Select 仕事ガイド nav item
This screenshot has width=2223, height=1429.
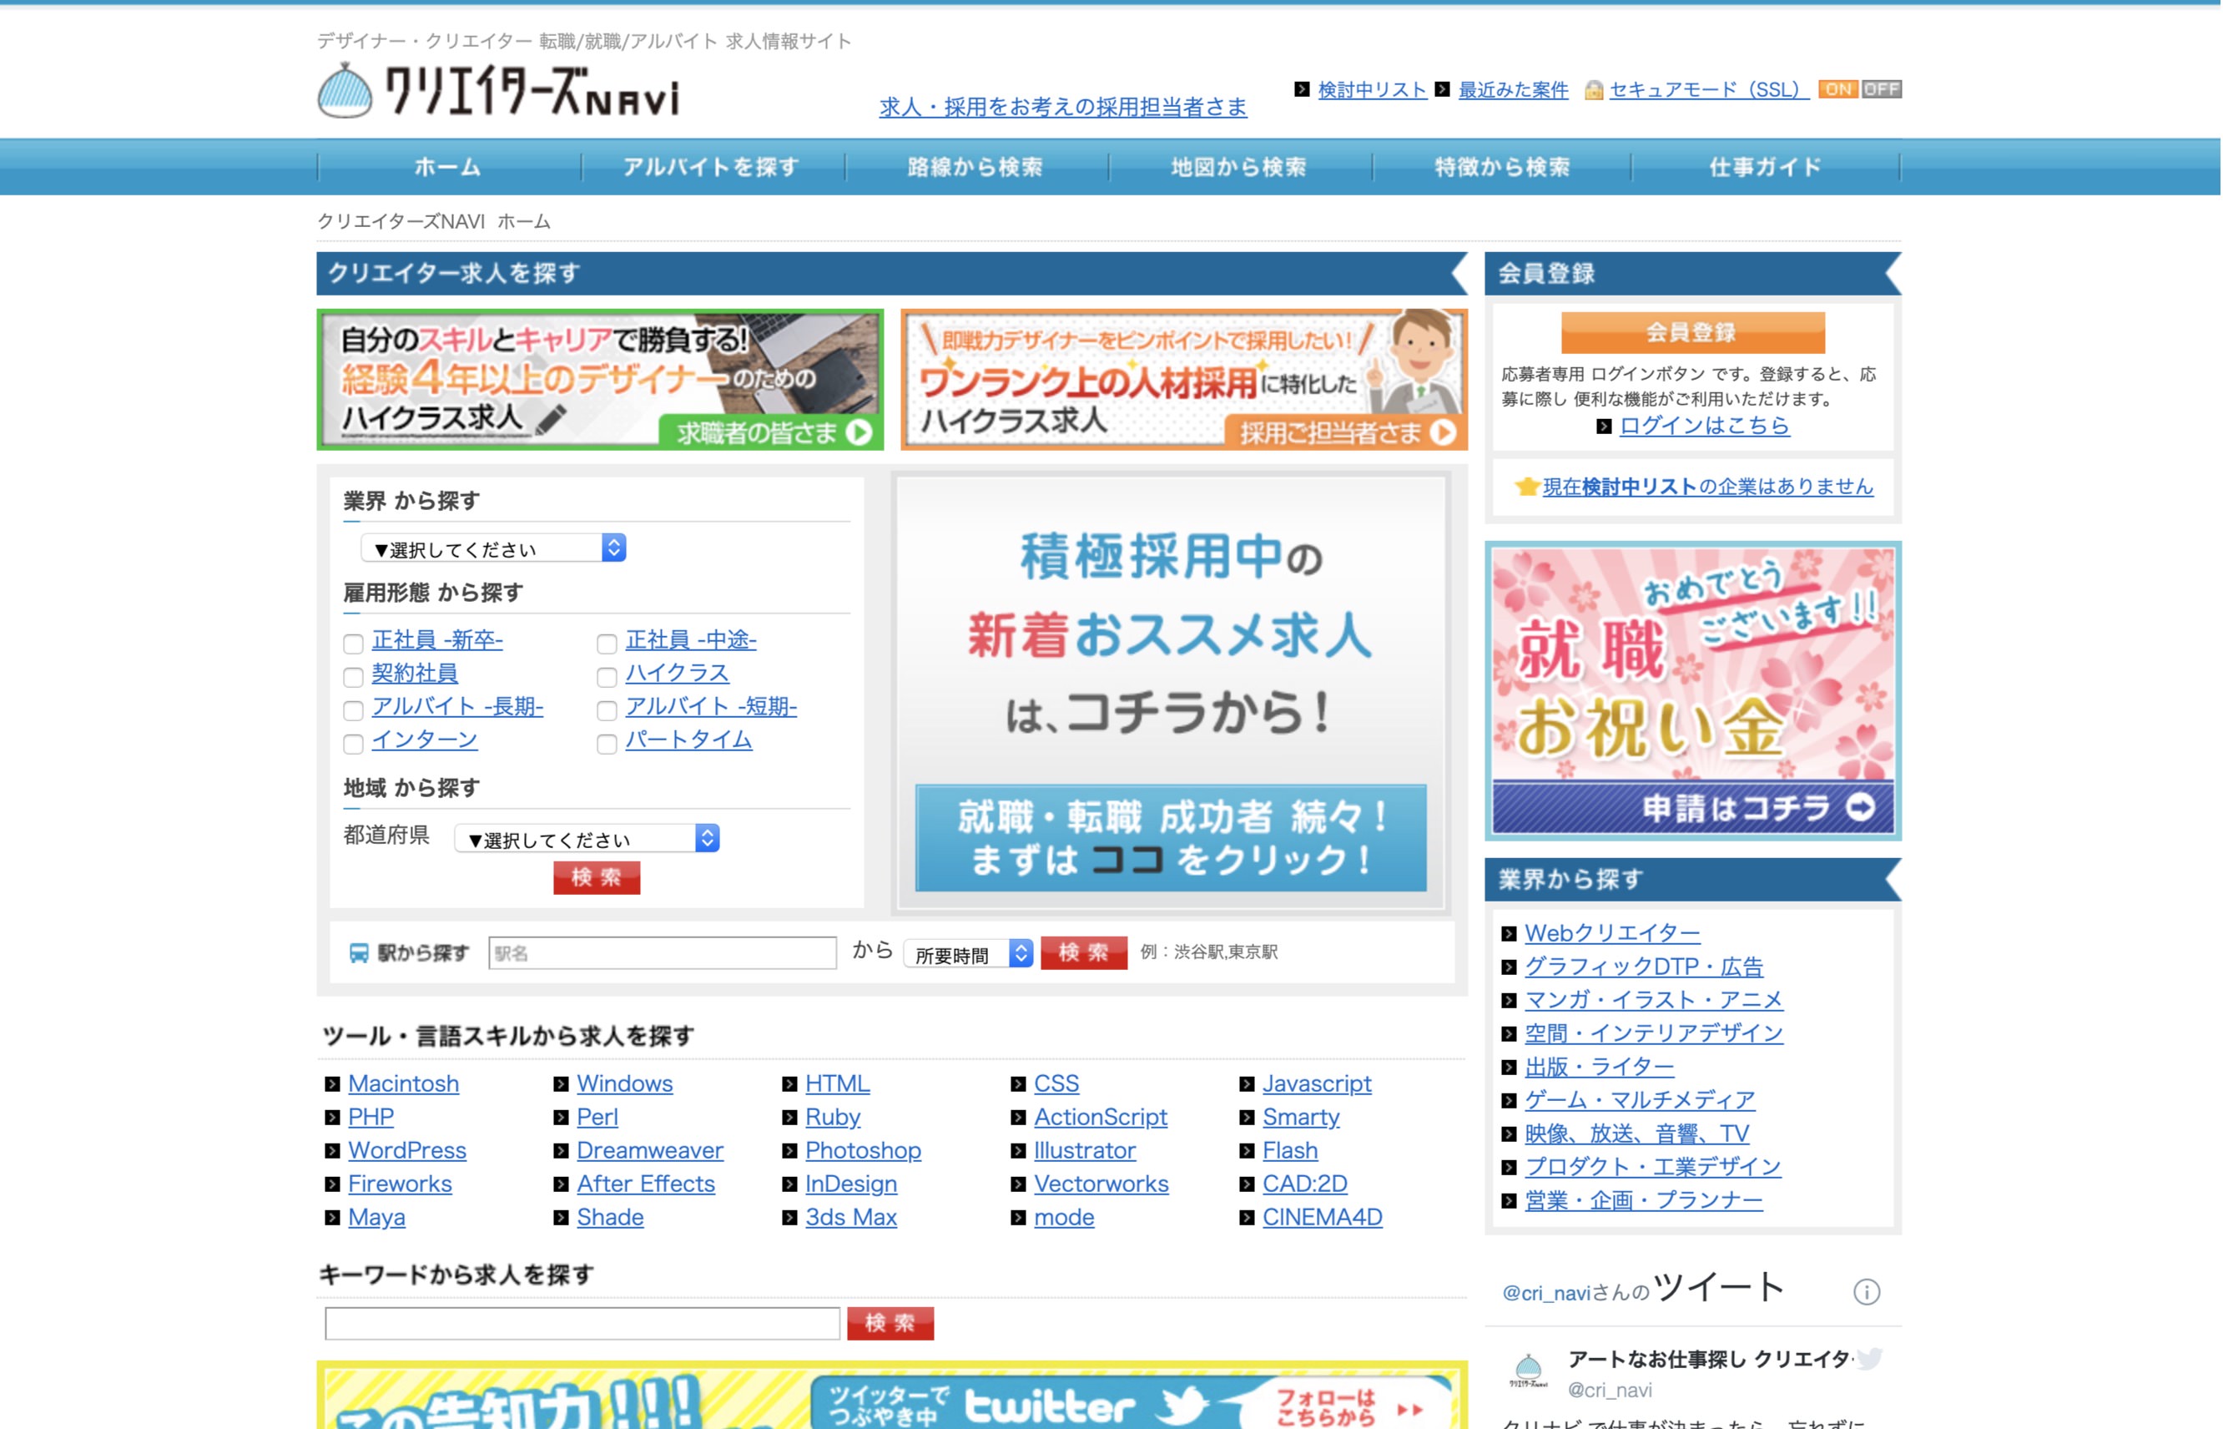[1766, 167]
